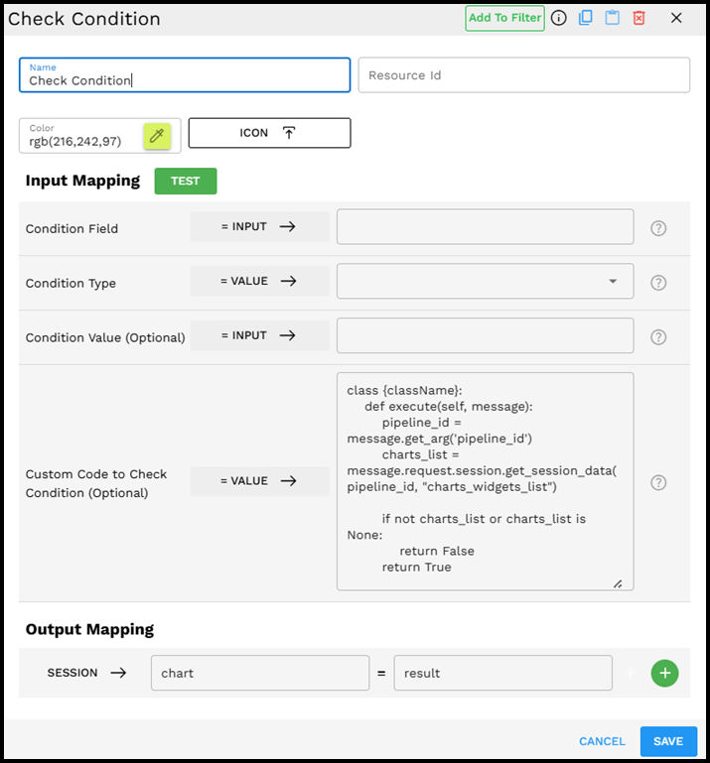Close the Check Condition dialog

[x=676, y=18]
